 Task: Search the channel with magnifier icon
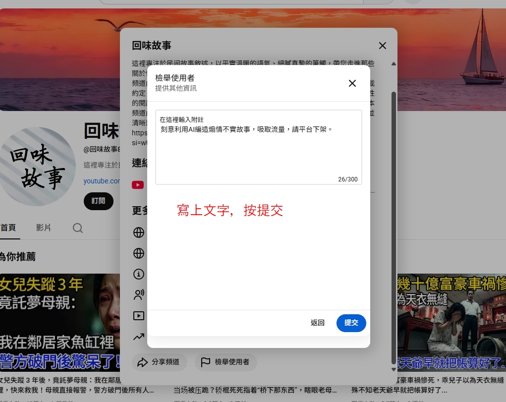[x=78, y=228]
